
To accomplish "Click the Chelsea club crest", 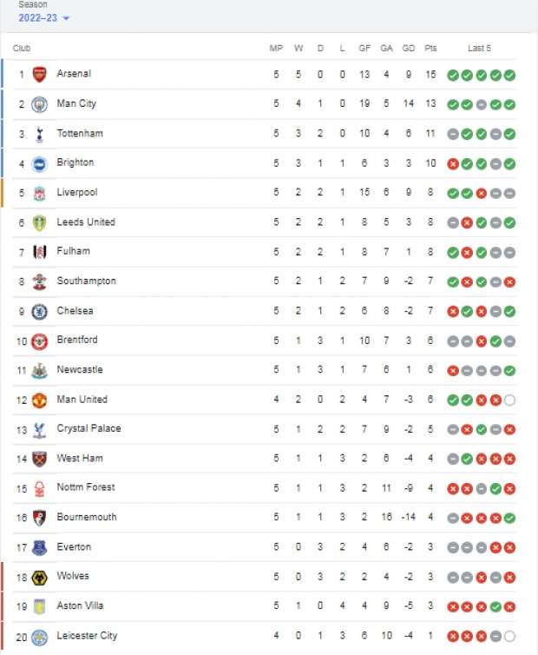I will pyautogui.click(x=39, y=312).
